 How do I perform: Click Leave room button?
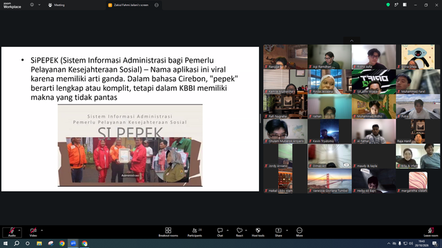(431, 232)
